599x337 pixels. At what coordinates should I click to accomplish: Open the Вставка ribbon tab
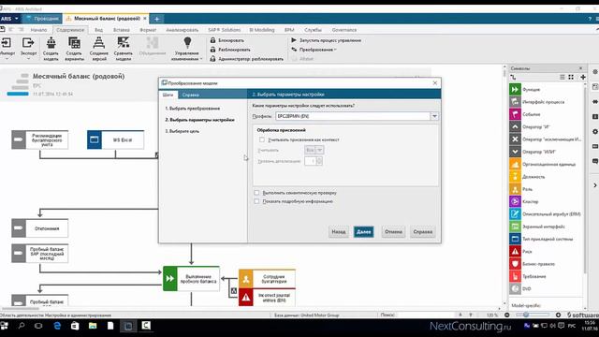coord(122,30)
